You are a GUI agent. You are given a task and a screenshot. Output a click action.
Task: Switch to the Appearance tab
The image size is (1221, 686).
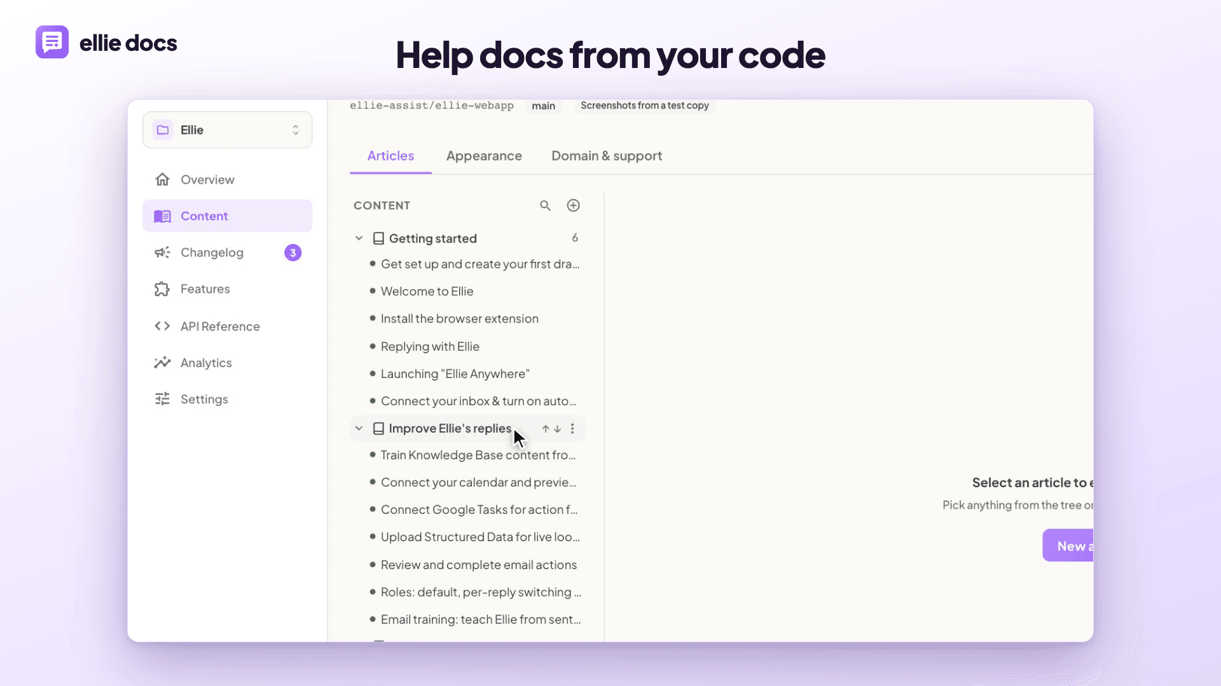tap(484, 156)
